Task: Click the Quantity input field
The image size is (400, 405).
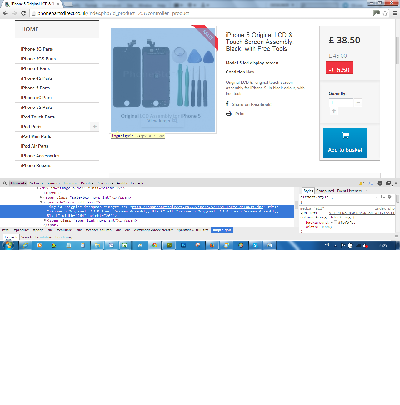Action: (341, 102)
